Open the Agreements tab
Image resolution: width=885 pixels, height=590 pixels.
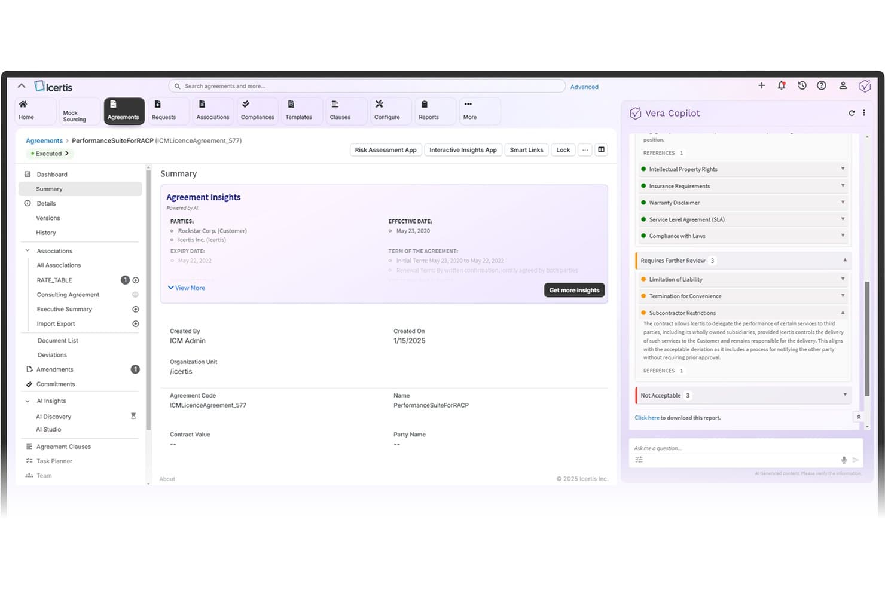124,111
